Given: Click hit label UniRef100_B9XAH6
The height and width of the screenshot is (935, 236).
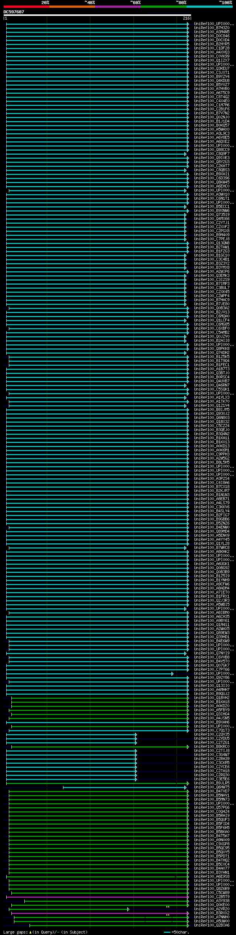Looking at the screenshot, I should coord(212,722).
